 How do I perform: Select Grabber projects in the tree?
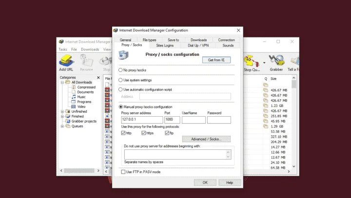click(x=84, y=121)
